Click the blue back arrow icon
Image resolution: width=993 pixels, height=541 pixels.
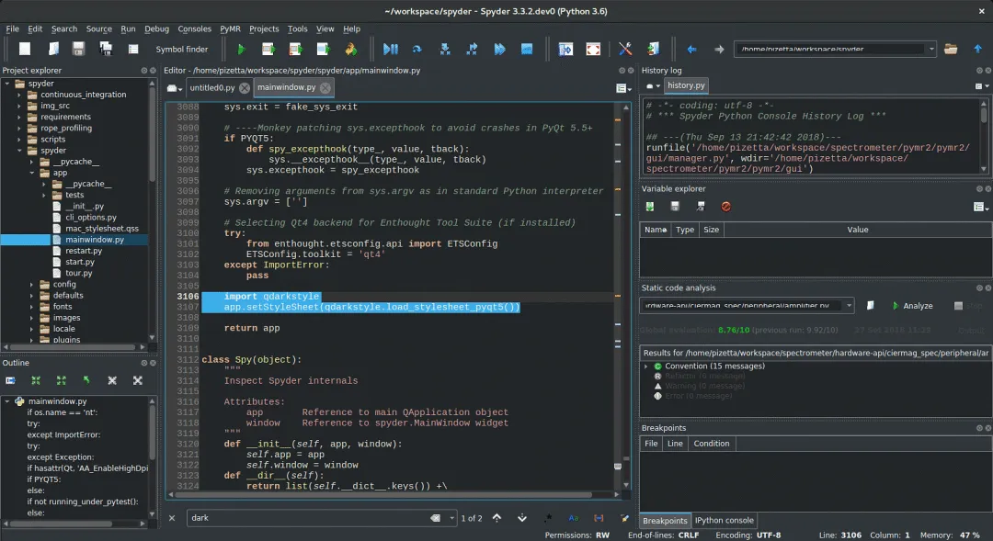(691, 50)
